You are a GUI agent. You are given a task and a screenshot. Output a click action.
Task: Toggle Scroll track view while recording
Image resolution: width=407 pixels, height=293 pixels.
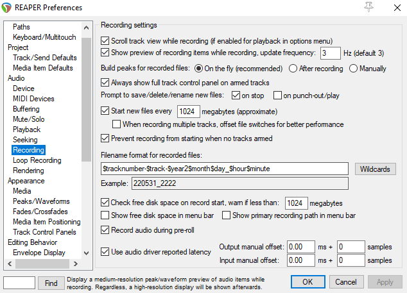[105, 40]
